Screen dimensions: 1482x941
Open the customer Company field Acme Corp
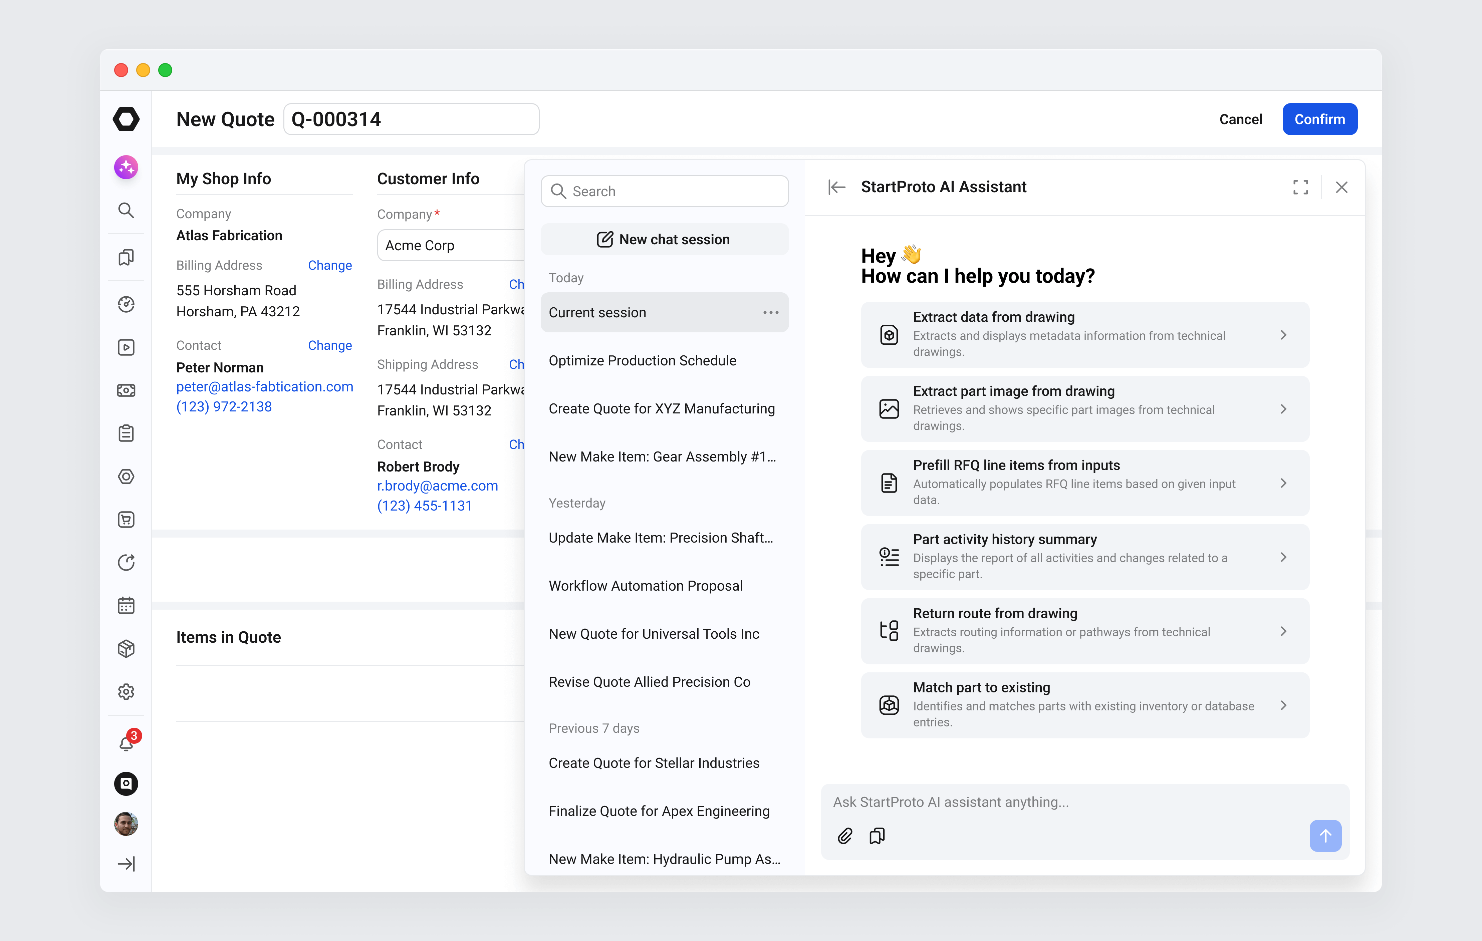pyautogui.click(x=451, y=246)
